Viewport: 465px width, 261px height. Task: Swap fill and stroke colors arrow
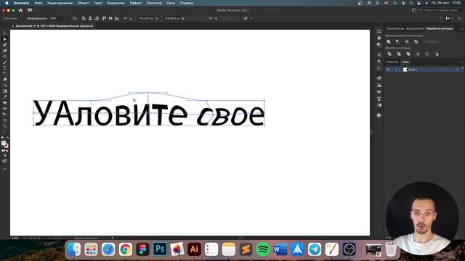click(7, 138)
